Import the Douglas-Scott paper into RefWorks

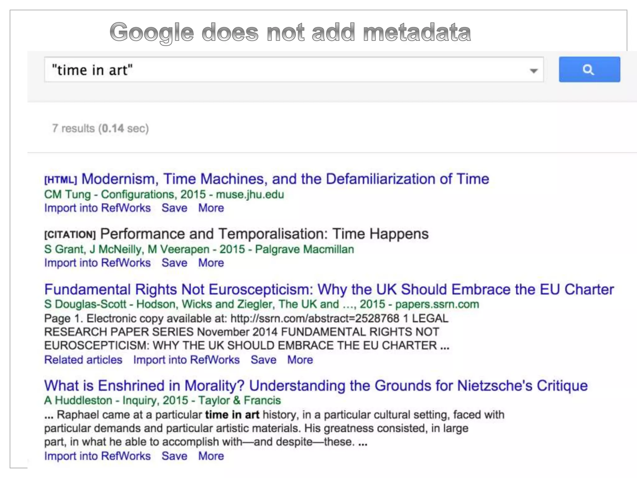coord(186,360)
